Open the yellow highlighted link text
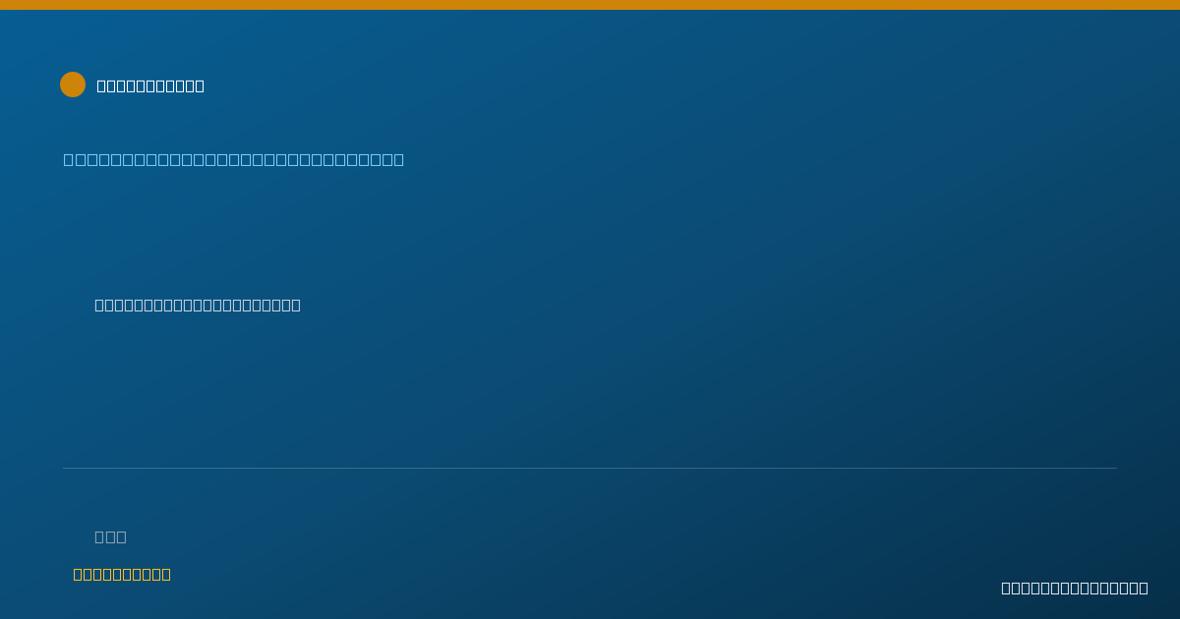1180x619 pixels. click(122, 574)
